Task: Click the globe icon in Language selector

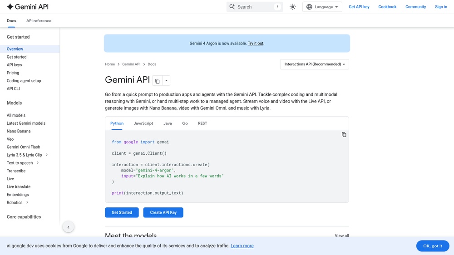Action: 309,7
